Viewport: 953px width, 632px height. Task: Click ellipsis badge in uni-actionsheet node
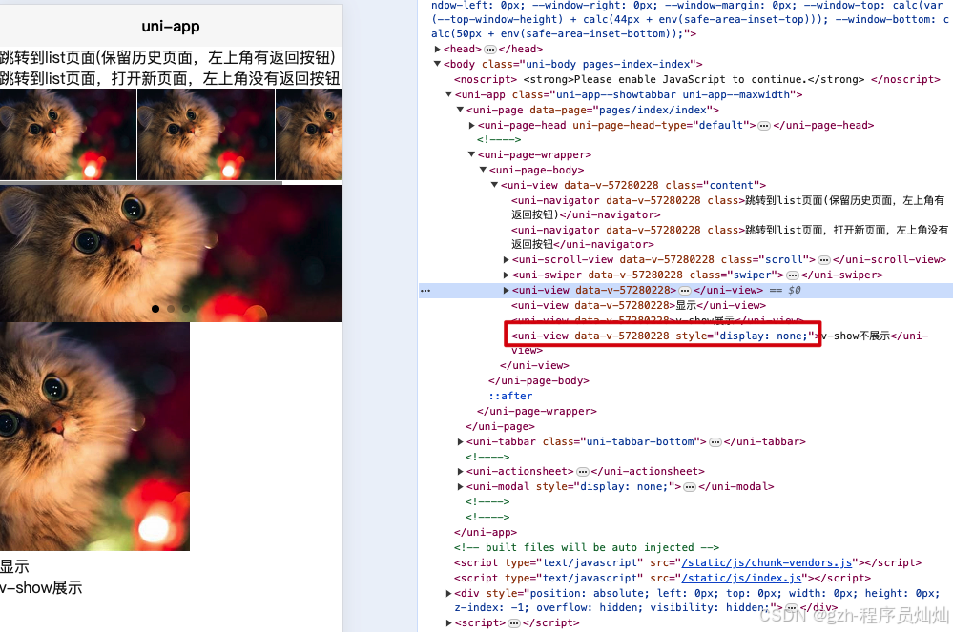tap(582, 472)
